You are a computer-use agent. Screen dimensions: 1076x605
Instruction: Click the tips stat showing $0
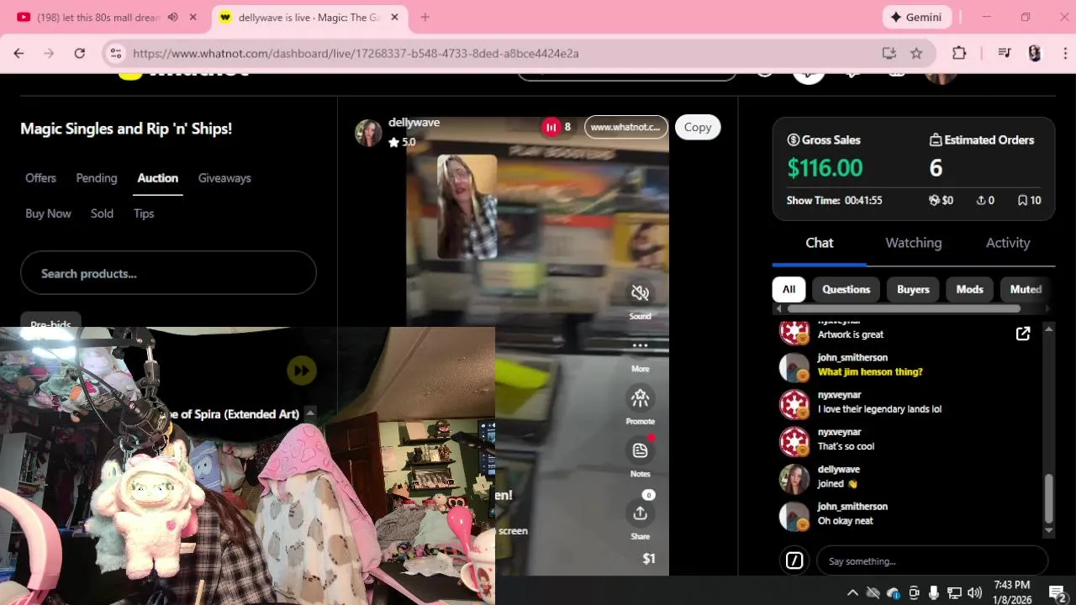pos(941,201)
